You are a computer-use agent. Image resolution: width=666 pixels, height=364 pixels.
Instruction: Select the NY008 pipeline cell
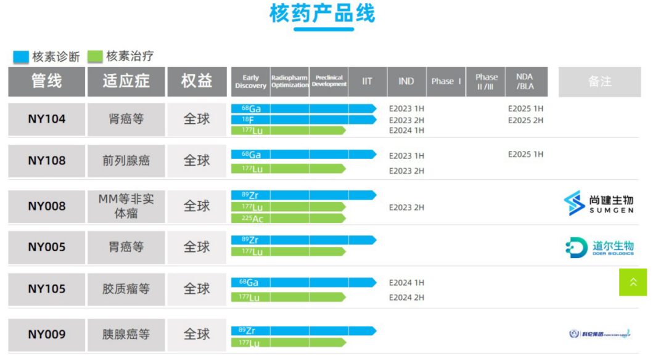[47, 206]
